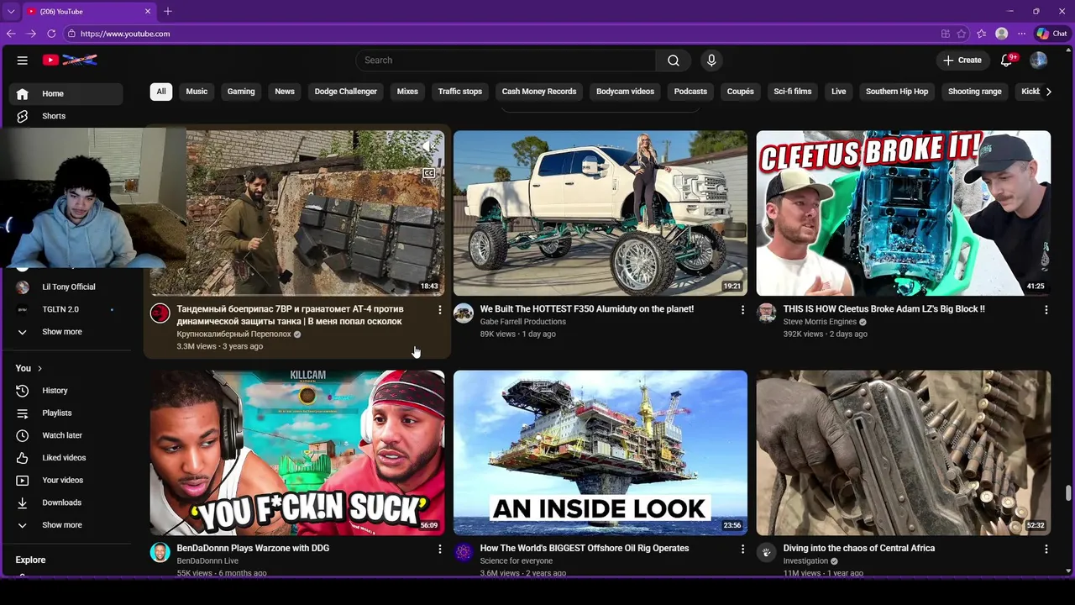Click the Steve Morris Engines channel avatar
Image resolution: width=1075 pixels, height=605 pixels.
coord(766,313)
